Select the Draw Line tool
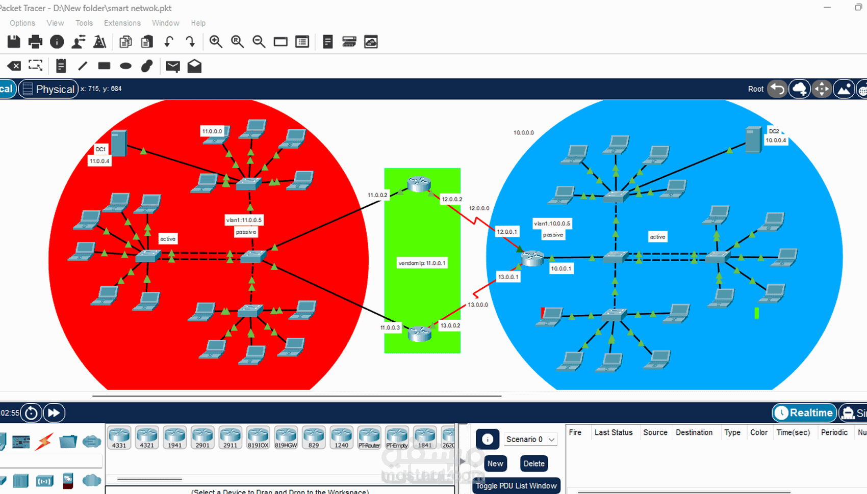Image resolution: width=867 pixels, height=494 pixels. tap(83, 66)
